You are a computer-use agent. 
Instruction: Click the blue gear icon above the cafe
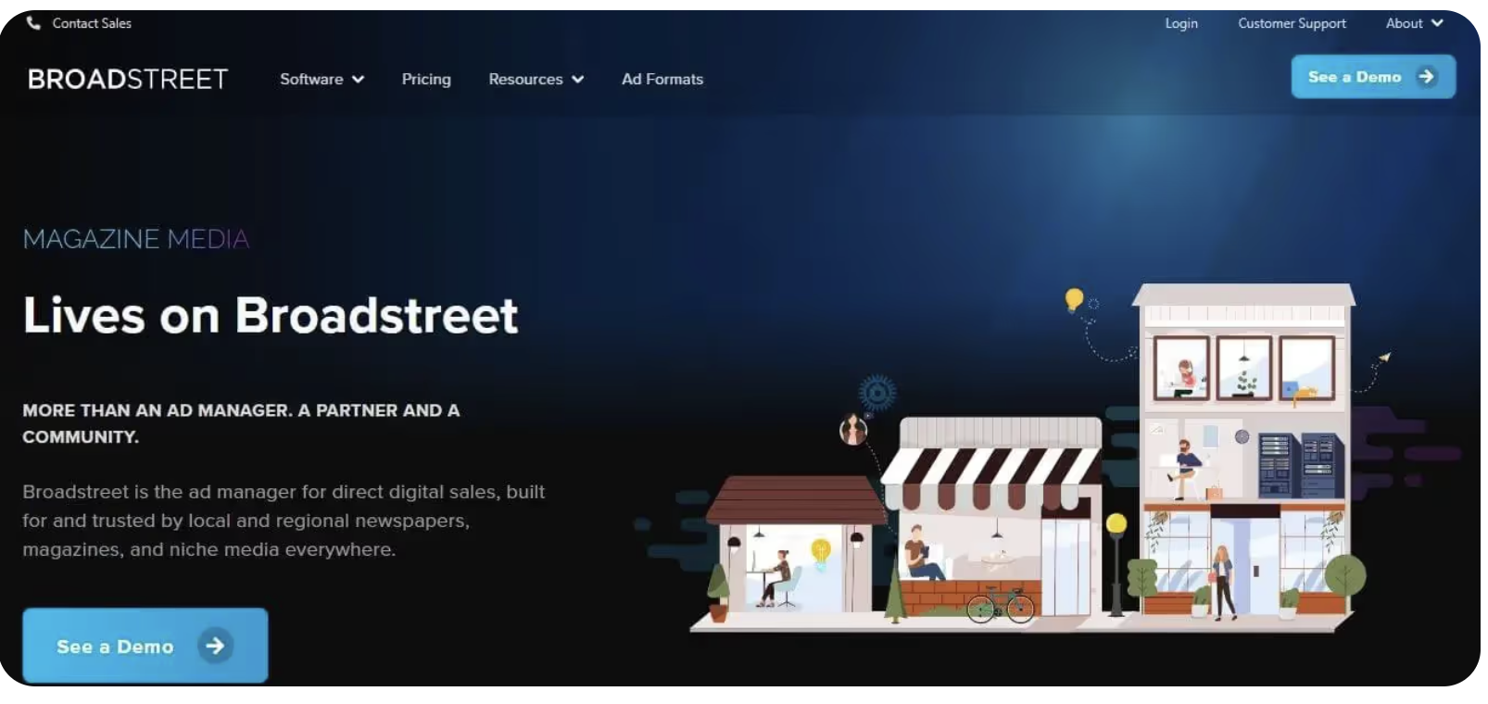876,394
